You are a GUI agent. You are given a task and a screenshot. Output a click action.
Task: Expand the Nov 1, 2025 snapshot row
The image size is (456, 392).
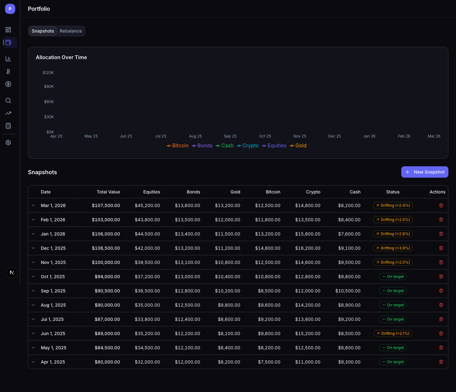(x=33, y=262)
